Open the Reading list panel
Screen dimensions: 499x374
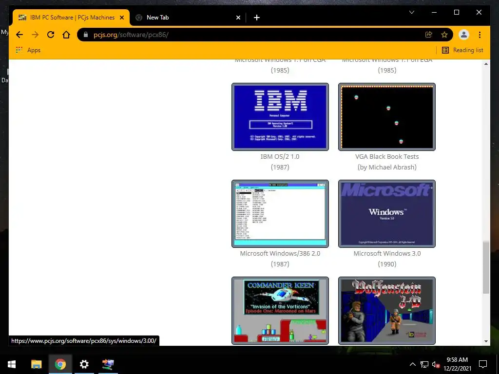[462, 50]
